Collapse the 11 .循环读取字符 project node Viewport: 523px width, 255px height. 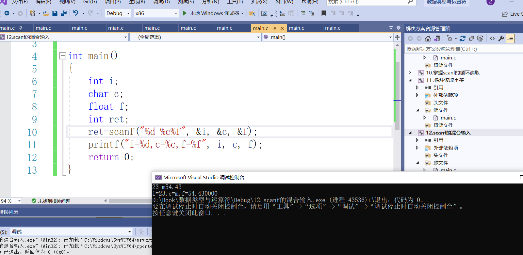pos(410,80)
